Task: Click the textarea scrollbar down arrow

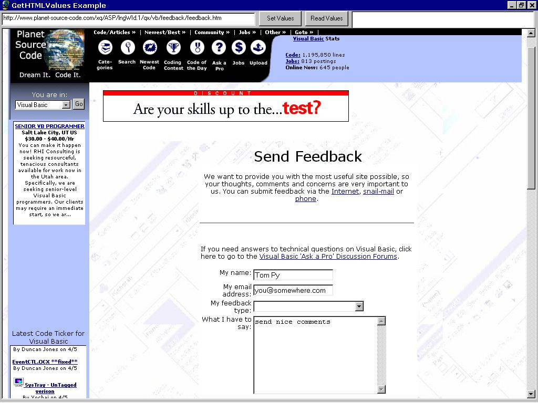Action: click(x=381, y=389)
